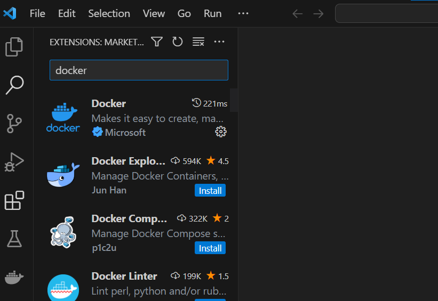Refresh the extensions list
438x301 pixels.
pyautogui.click(x=177, y=42)
